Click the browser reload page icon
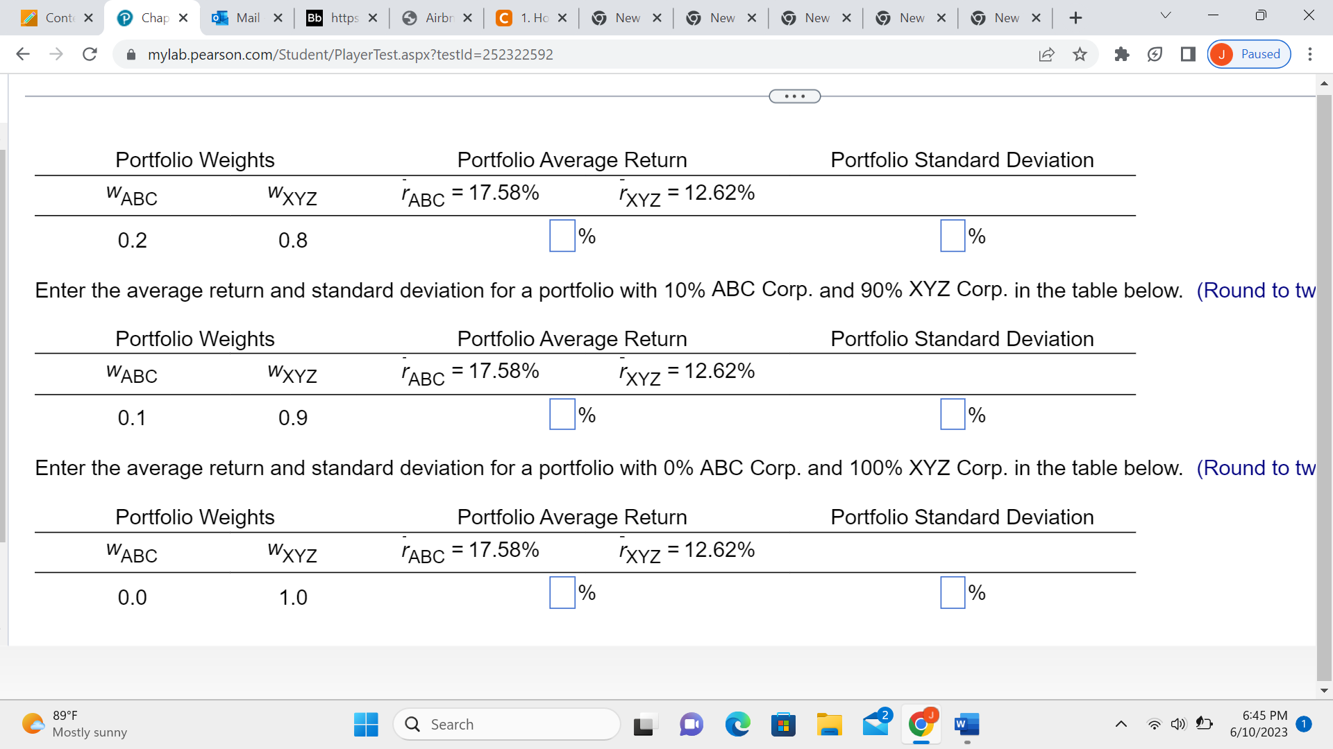Viewport: 1333px width, 749px height. pos(90,54)
